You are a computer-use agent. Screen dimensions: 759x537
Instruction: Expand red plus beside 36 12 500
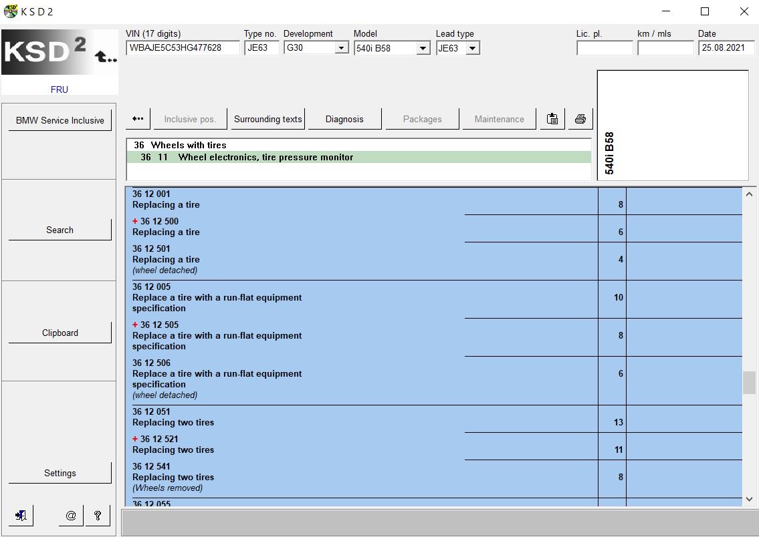tap(135, 221)
